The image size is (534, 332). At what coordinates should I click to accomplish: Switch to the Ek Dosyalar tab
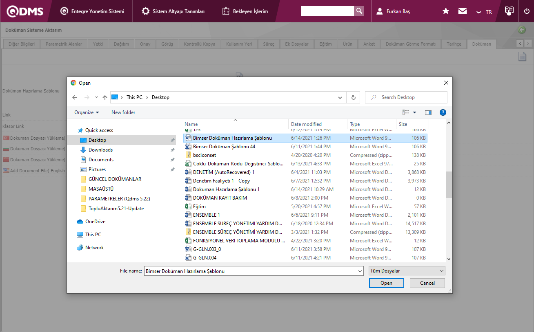coord(296,44)
